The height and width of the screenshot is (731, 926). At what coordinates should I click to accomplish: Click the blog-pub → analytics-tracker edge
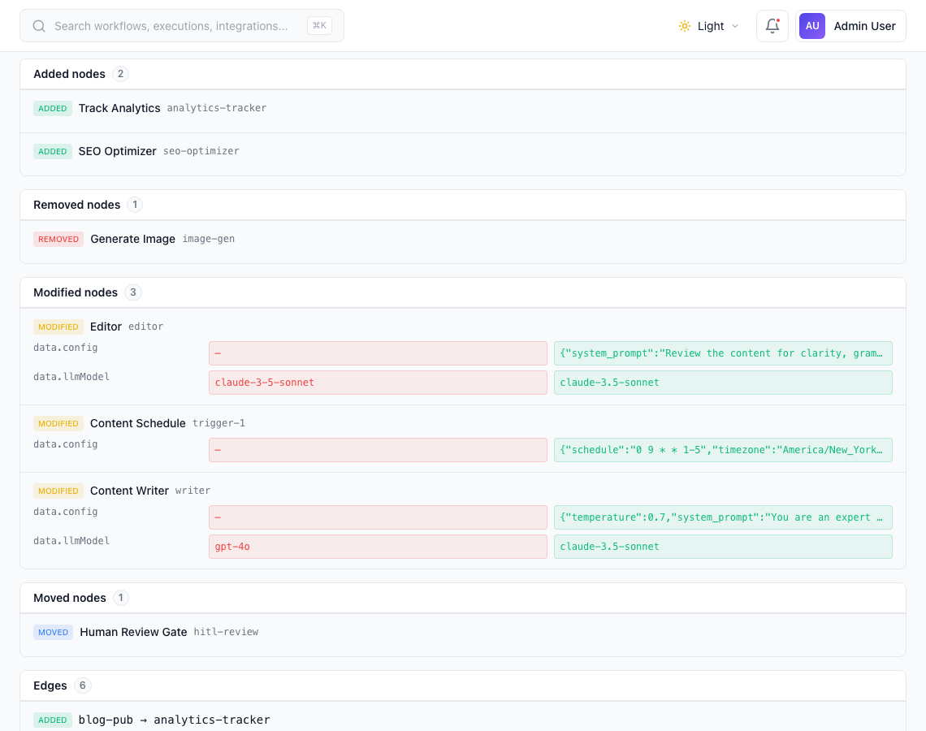(174, 720)
